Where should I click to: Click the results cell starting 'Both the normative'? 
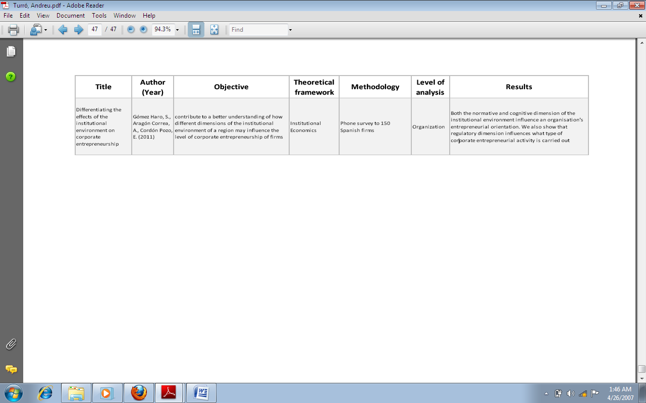[519, 126]
